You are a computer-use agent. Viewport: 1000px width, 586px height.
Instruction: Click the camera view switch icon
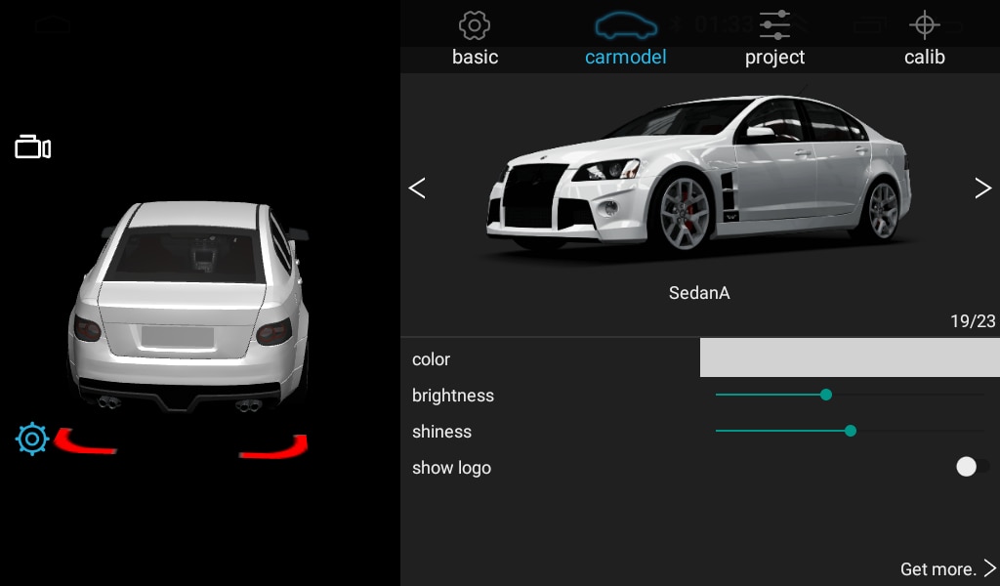pyautogui.click(x=32, y=147)
